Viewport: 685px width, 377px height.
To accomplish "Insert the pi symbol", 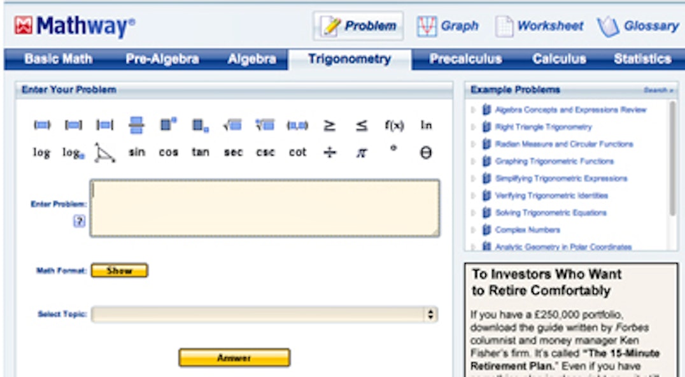I will coord(362,152).
